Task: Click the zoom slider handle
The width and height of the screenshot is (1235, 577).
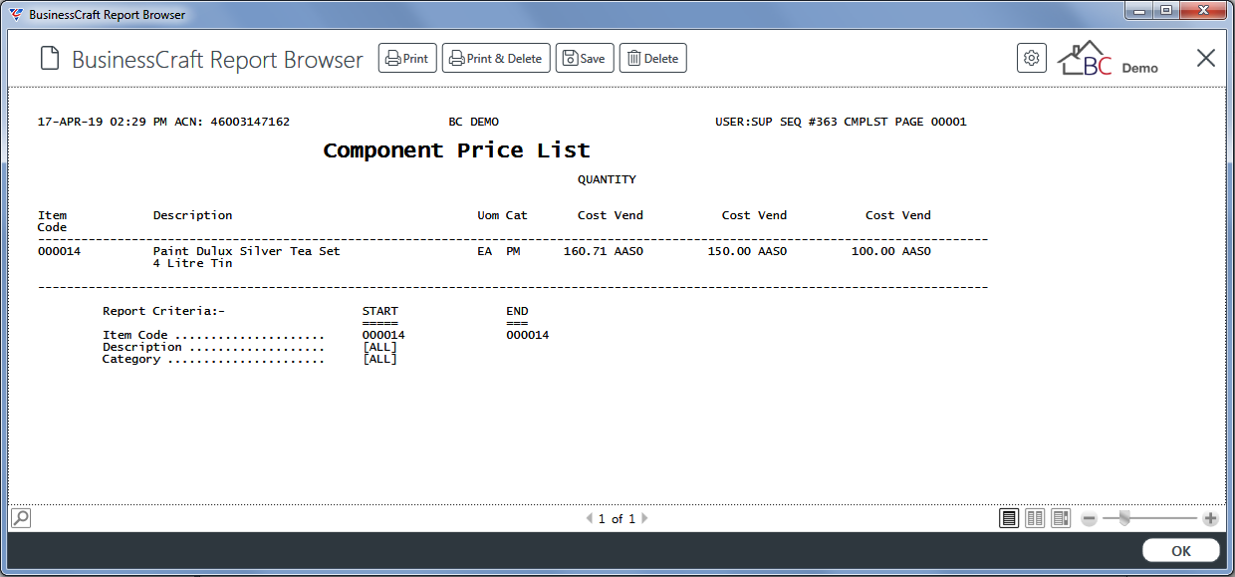Action: (1124, 518)
